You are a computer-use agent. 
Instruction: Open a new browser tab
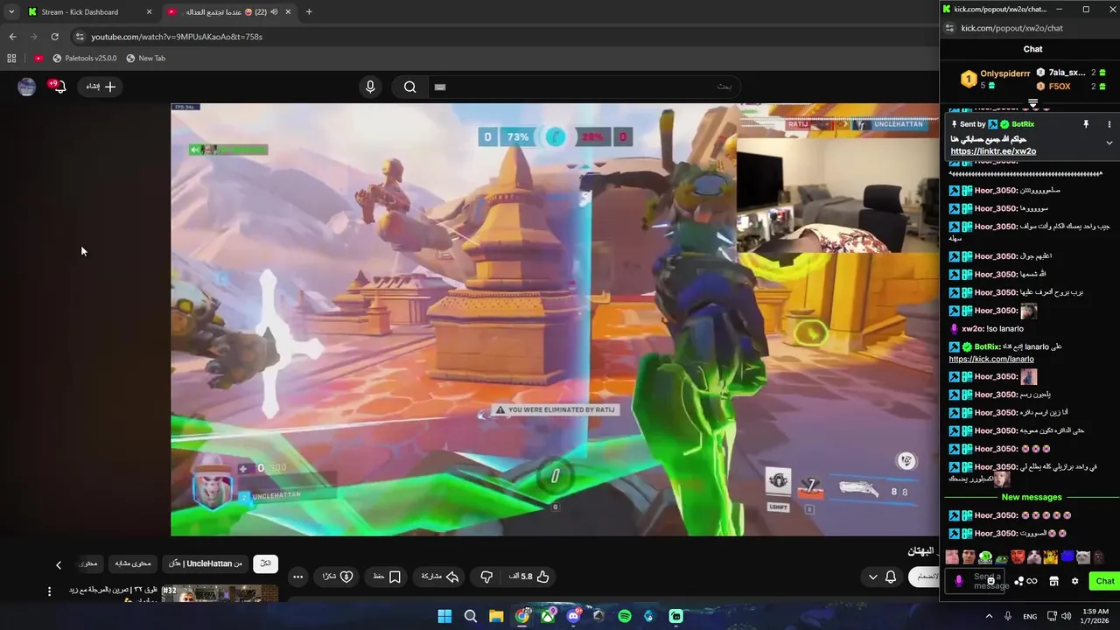pos(309,12)
